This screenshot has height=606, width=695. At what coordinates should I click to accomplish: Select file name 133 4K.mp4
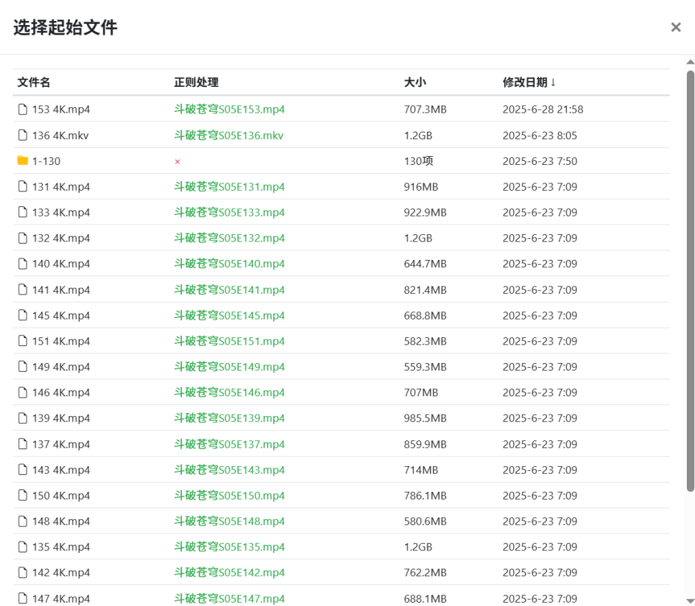(61, 213)
